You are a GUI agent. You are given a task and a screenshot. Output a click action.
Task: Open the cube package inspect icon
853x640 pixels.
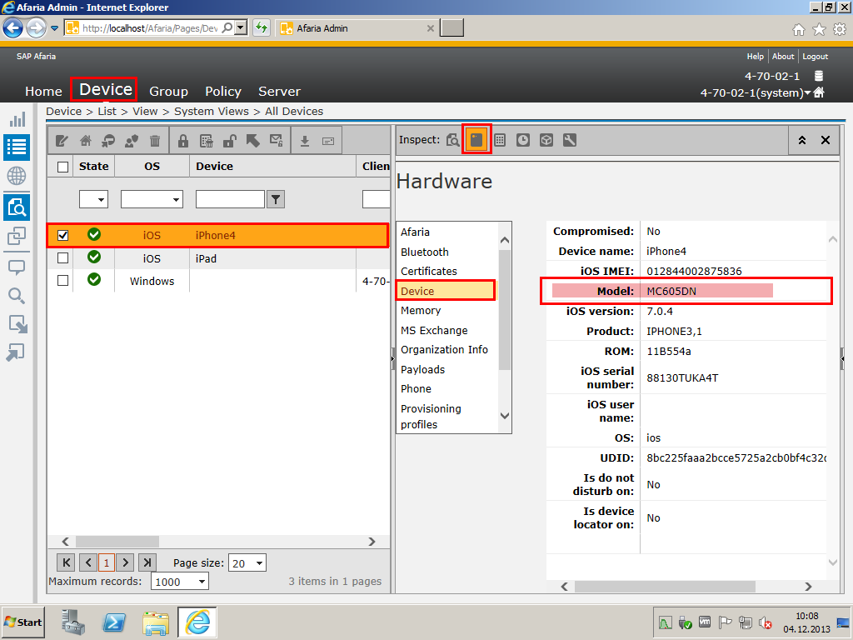click(x=546, y=140)
